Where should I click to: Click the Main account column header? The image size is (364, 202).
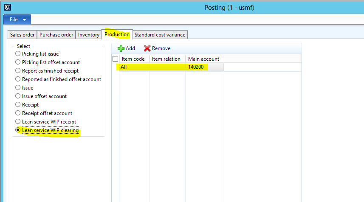204,59
